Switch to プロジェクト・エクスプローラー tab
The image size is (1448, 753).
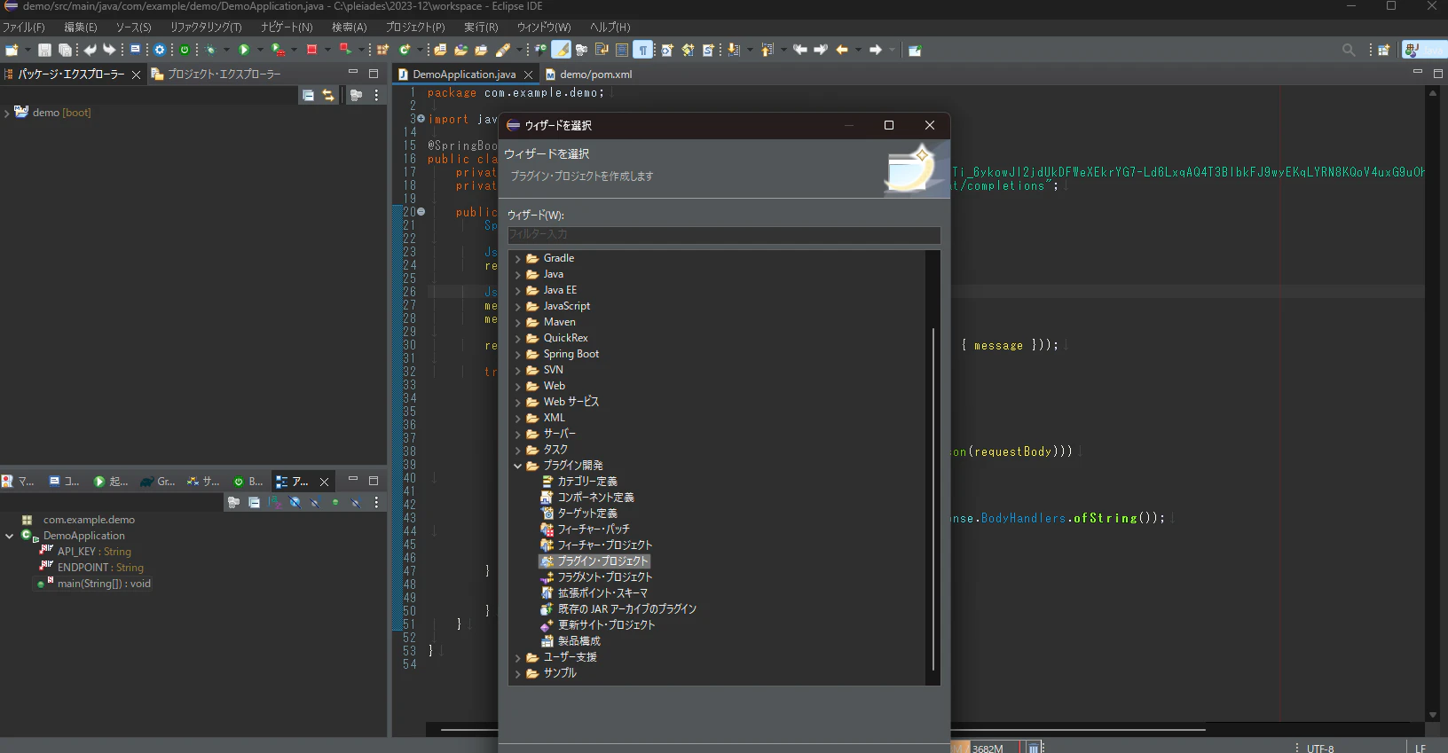click(216, 75)
